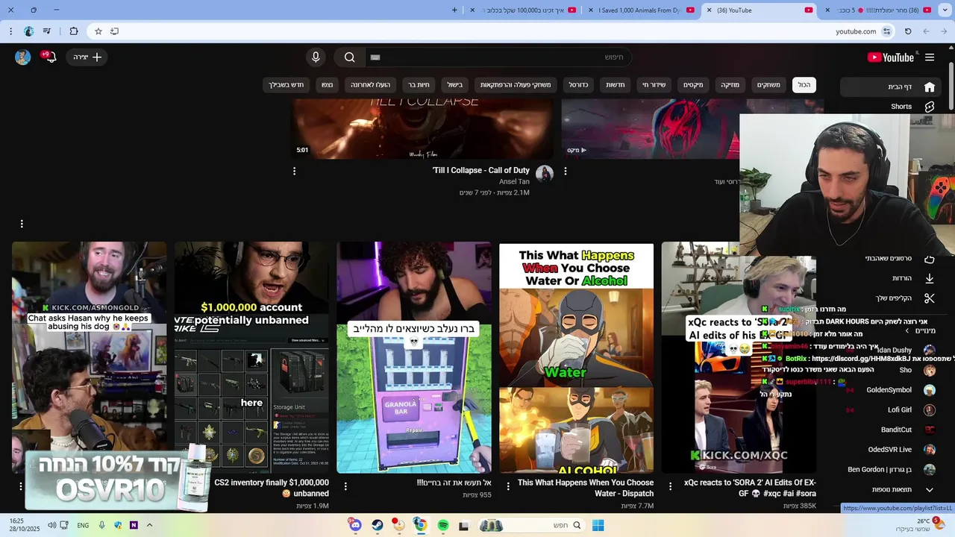Select the Music (מוזיקה) filter chip
The height and width of the screenshot is (537, 955).
(730, 85)
